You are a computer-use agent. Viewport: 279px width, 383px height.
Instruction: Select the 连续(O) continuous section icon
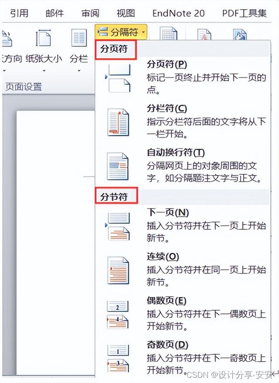click(x=118, y=271)
